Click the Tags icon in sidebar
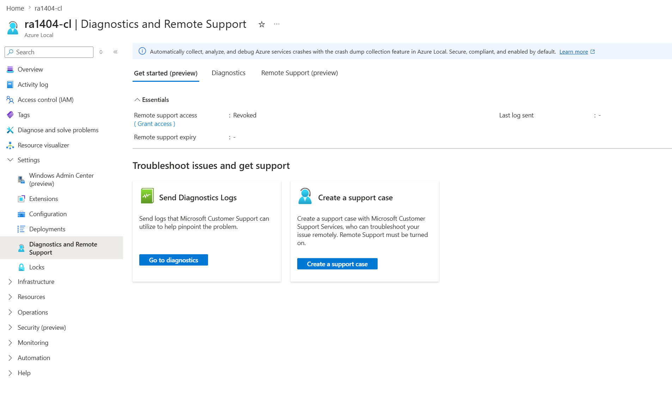Image resolution: width=672 pixels, height=396 pixels. point(10,115)
